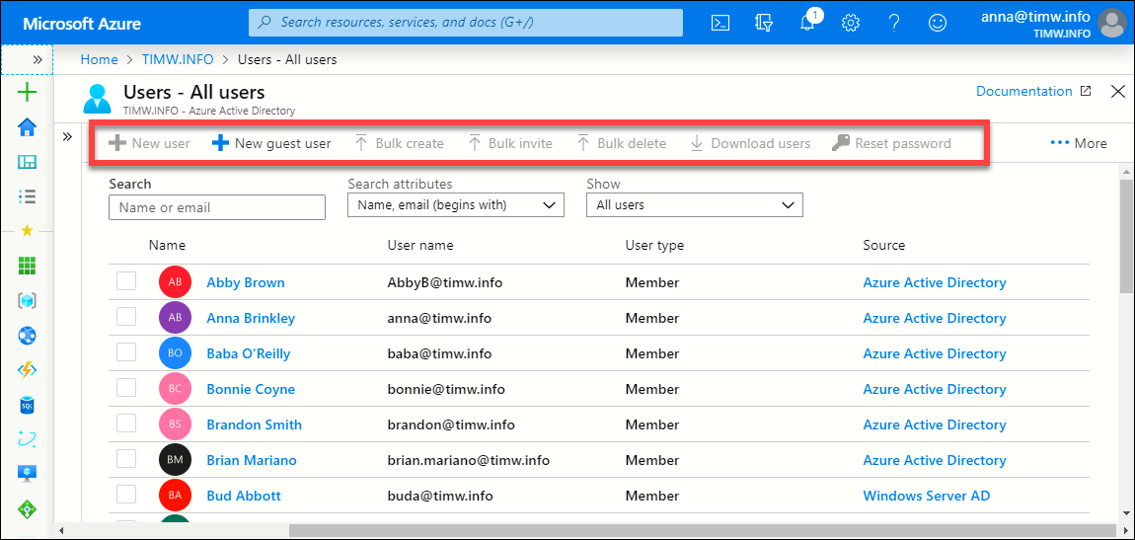Open Directory and subscription filter icon
The image size is (1135, 540).
[x=764, y=23]
